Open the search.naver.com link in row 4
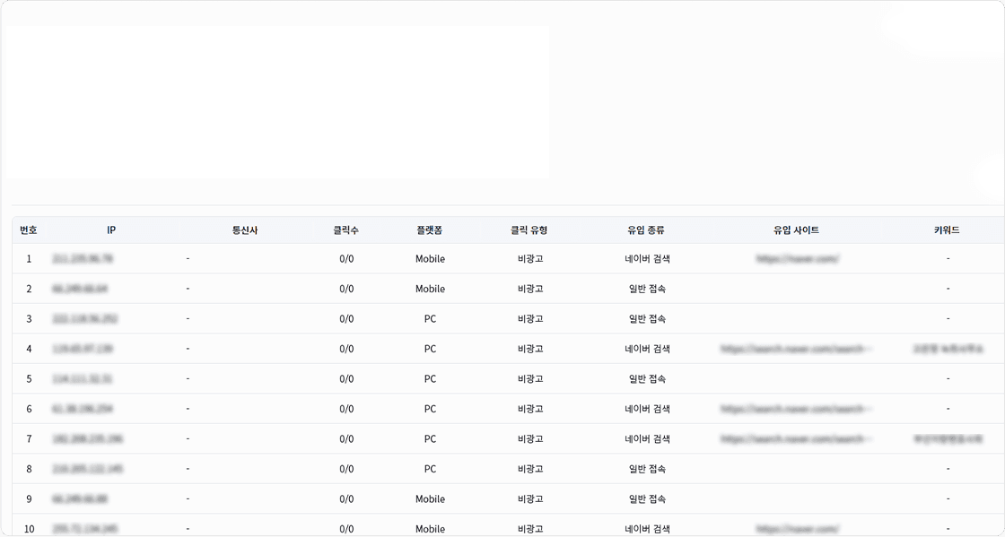1005x537 pixels. click(x=797, y=349)
